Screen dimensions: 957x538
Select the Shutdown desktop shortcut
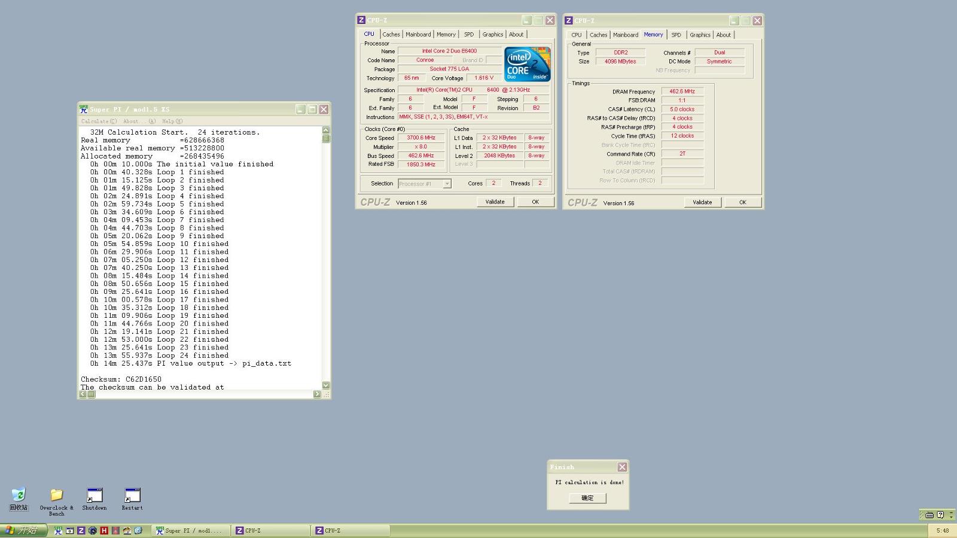pos(95,499)
